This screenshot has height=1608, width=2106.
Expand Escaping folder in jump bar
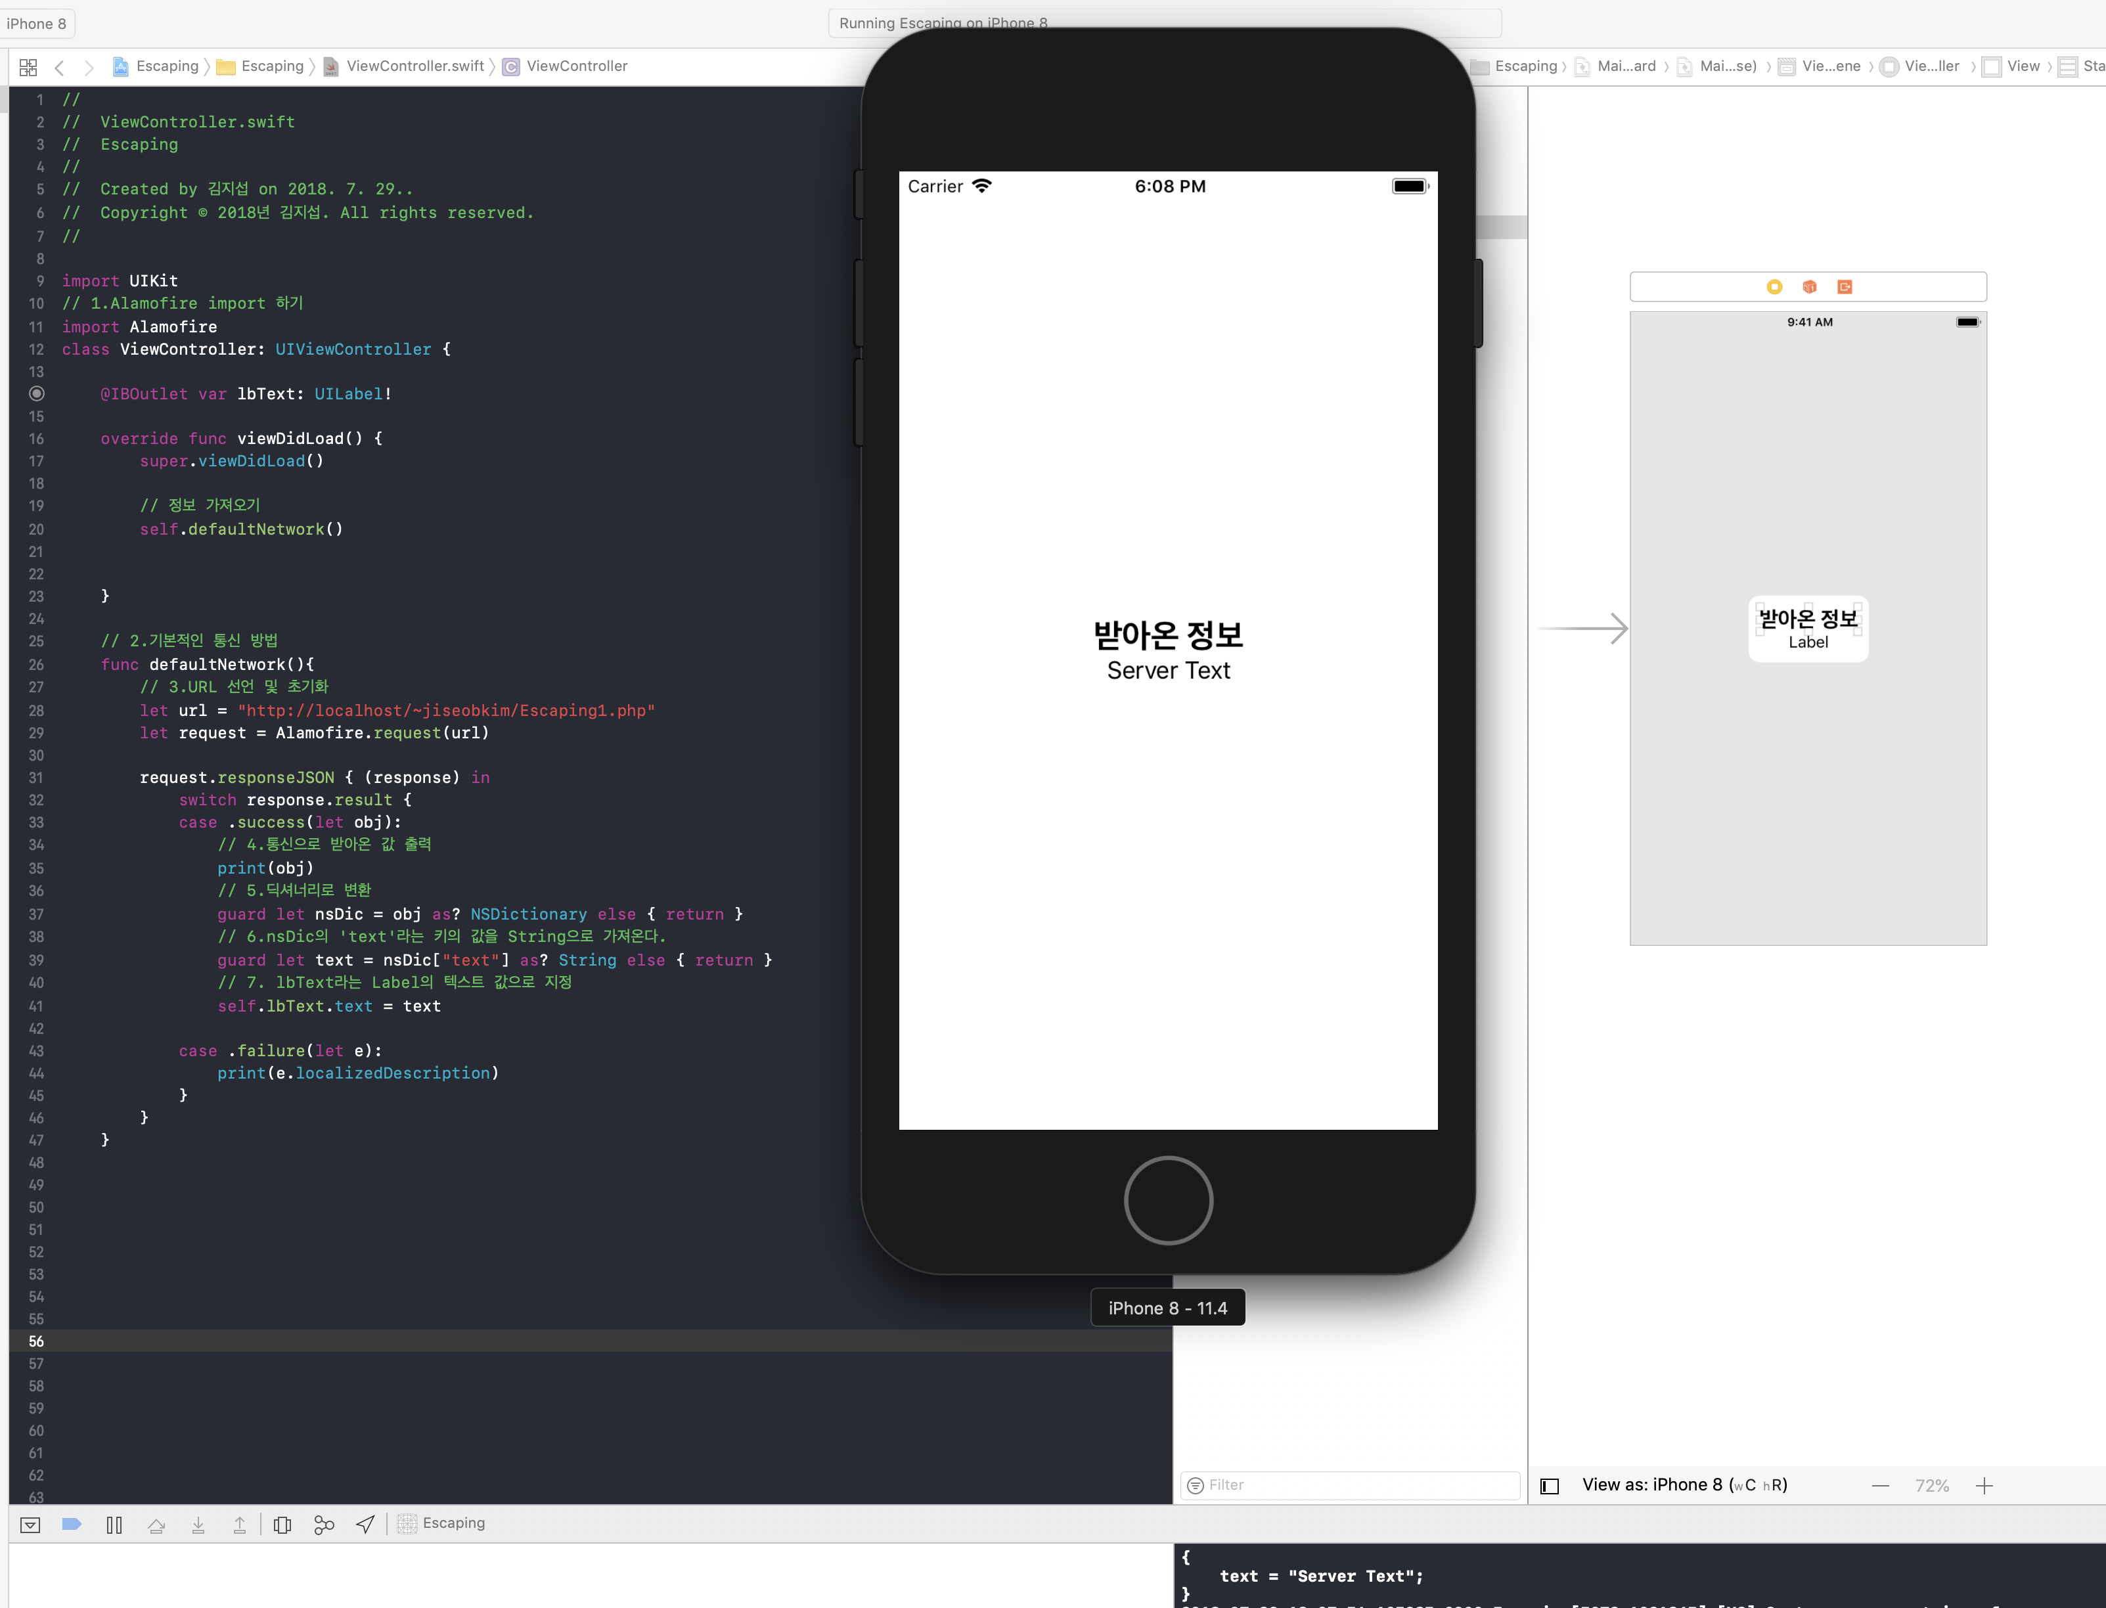(272, 66)
